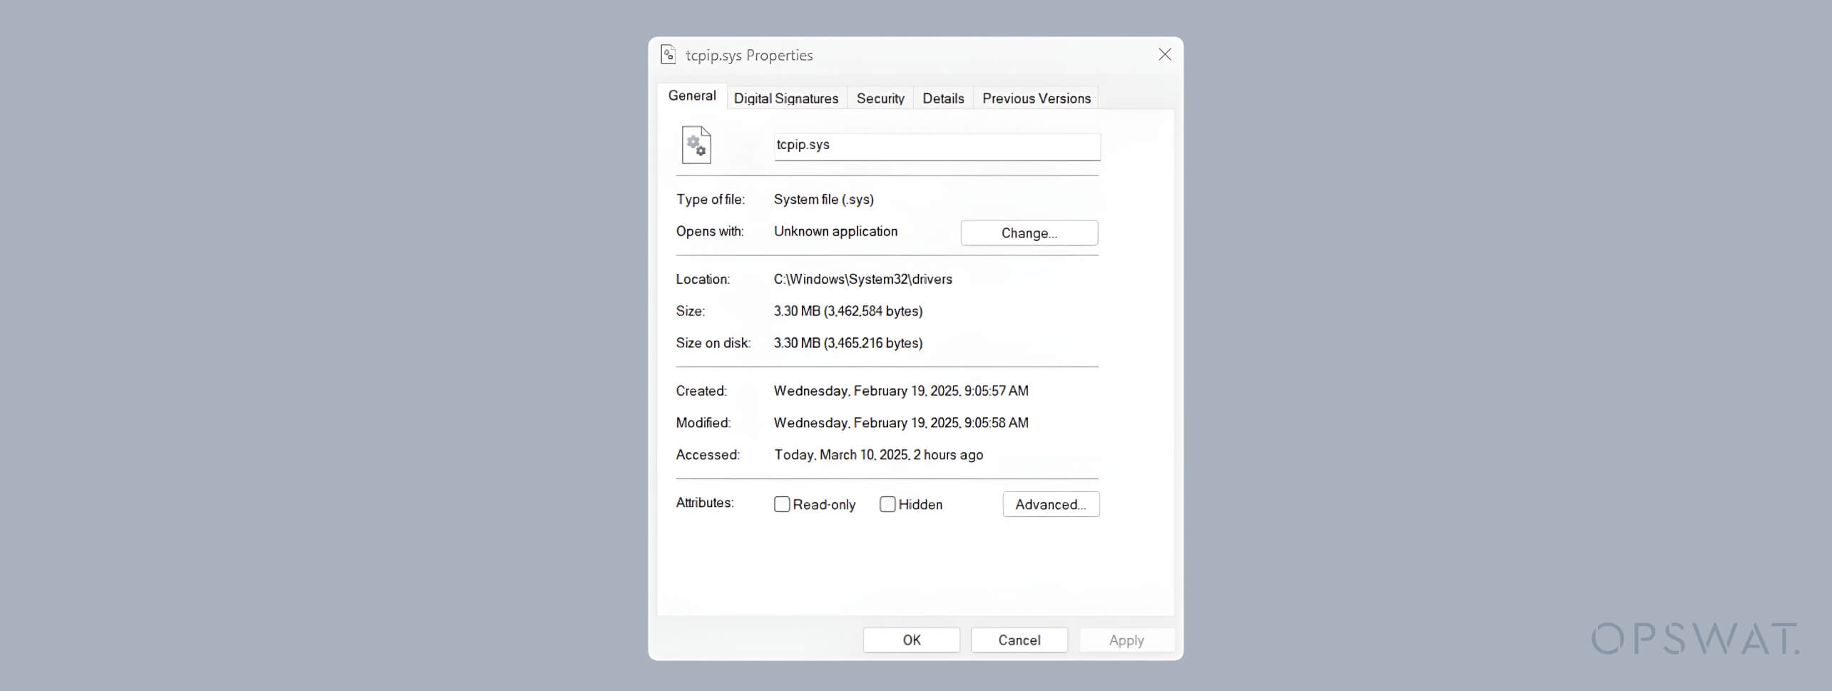
Task: Apply the attribute changes
Action: click(x=1126, y=640)
